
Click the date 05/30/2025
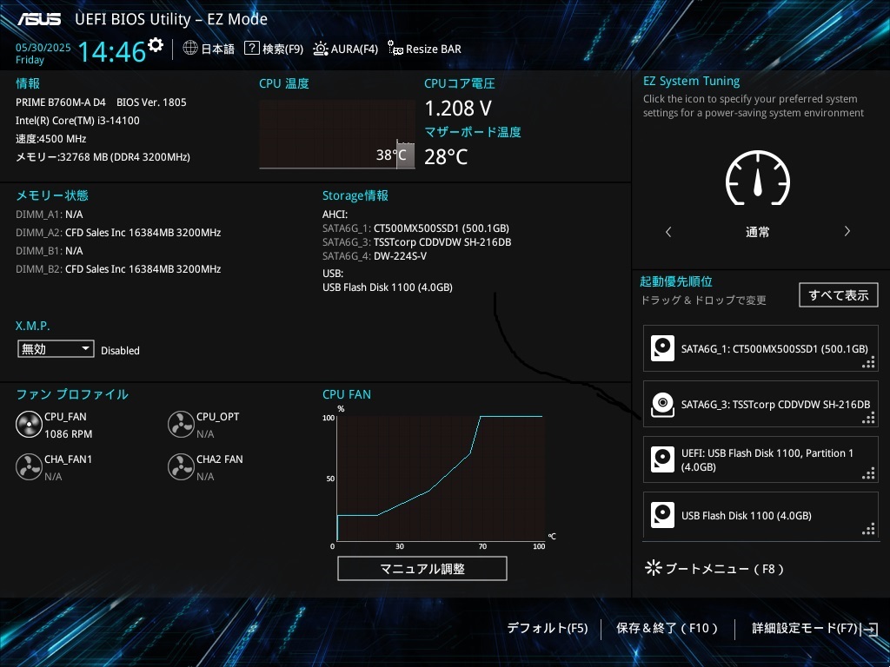coord(43,48)
